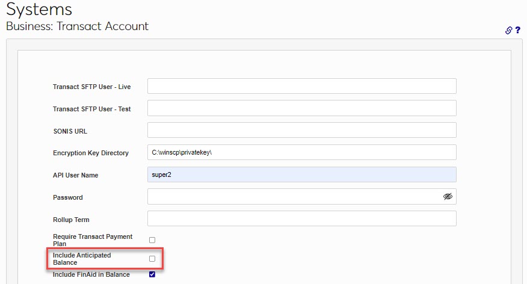Click the 'Rollup Term' label
This screenshot has height=284, width=527.
pyautogui.click(x=71, y=220)
